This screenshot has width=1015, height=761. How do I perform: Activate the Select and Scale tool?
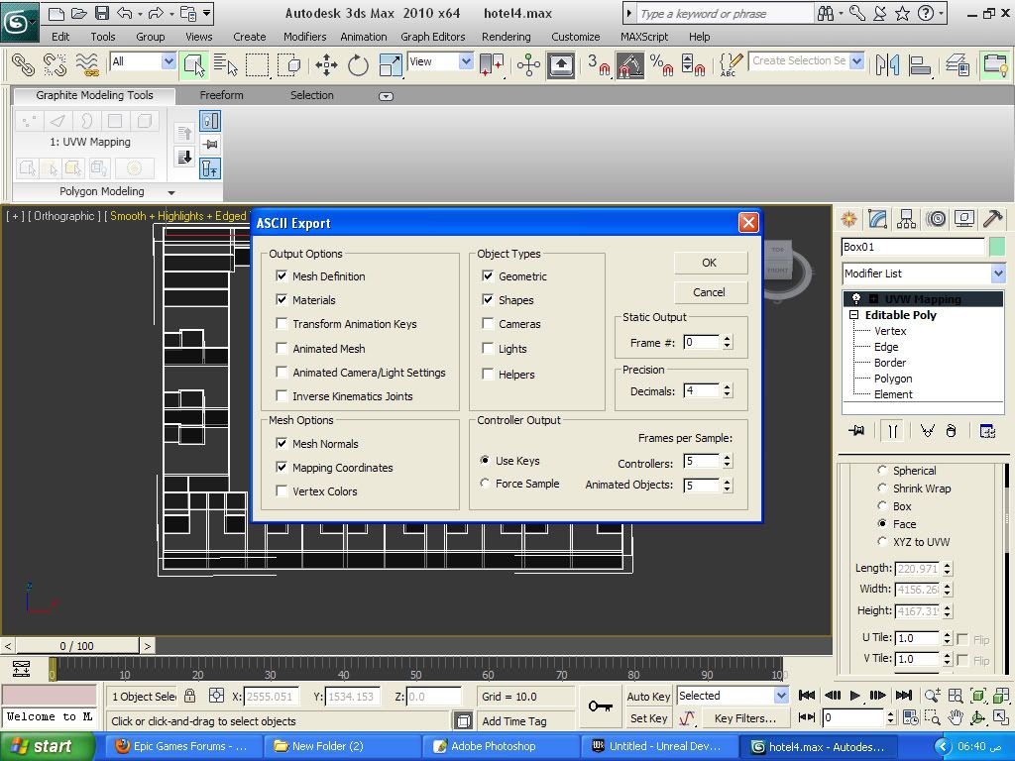(x=390, y=64)
